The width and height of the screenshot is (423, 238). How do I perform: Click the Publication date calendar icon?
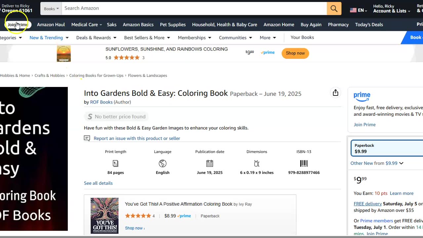pyautogui.click(x=210, y=163)
